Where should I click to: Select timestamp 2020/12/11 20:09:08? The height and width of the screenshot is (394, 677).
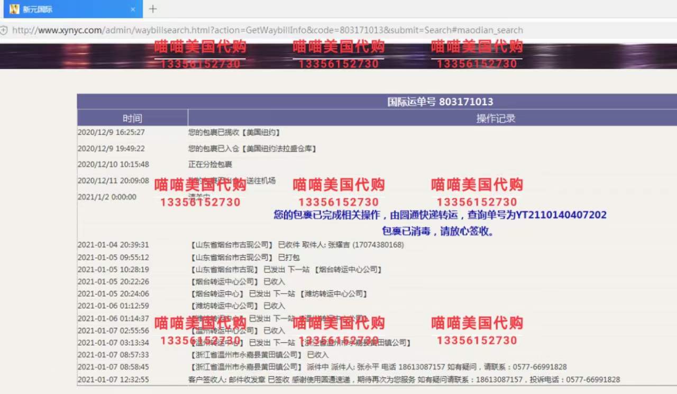pos(113,181)
